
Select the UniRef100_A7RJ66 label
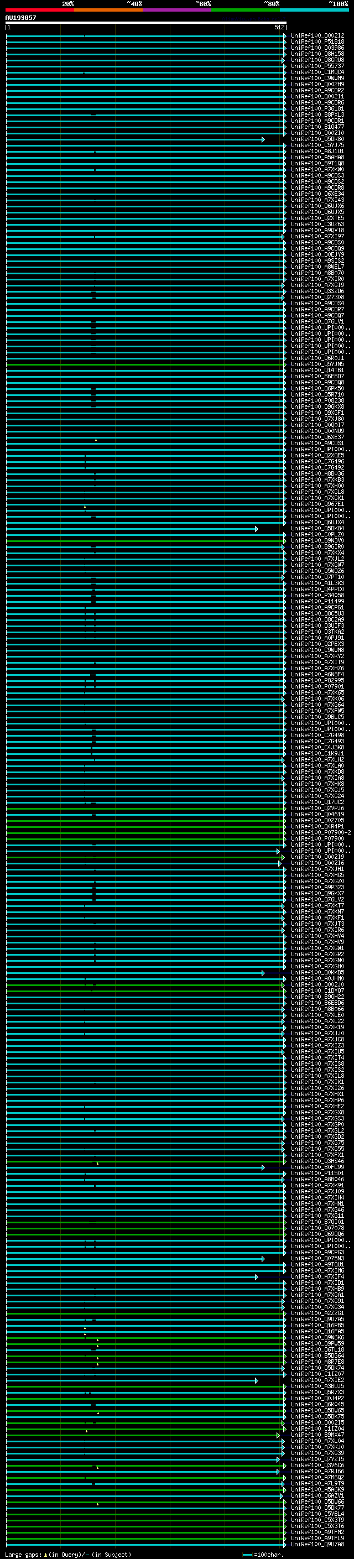point(317,1471)
